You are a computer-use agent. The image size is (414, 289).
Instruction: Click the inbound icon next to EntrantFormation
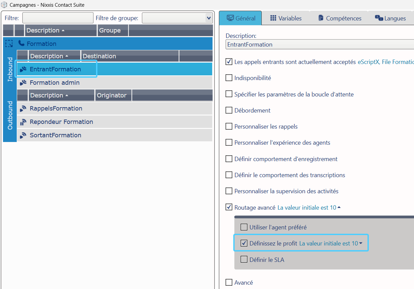coord(23,69)
